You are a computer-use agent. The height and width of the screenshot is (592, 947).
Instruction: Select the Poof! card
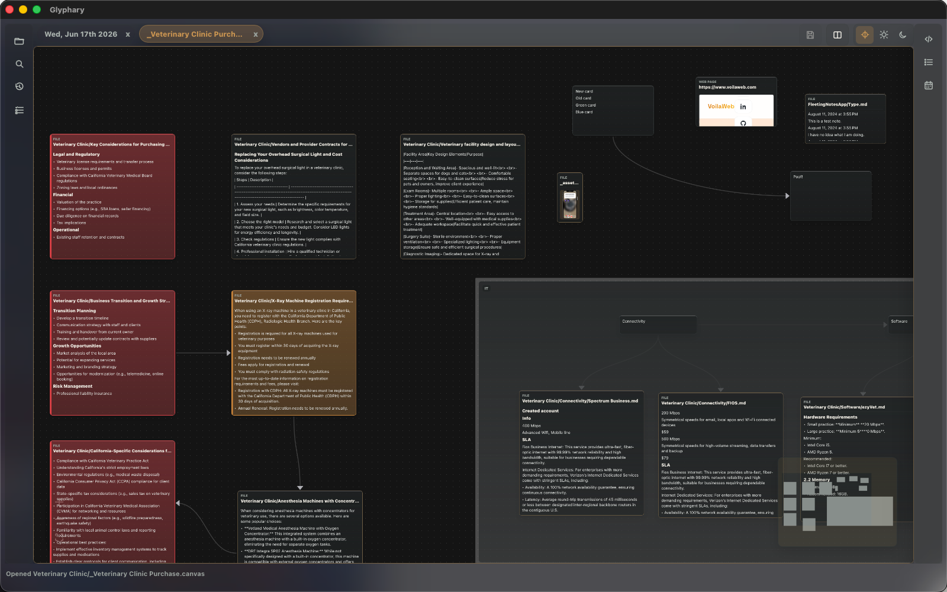coord(831,196)
